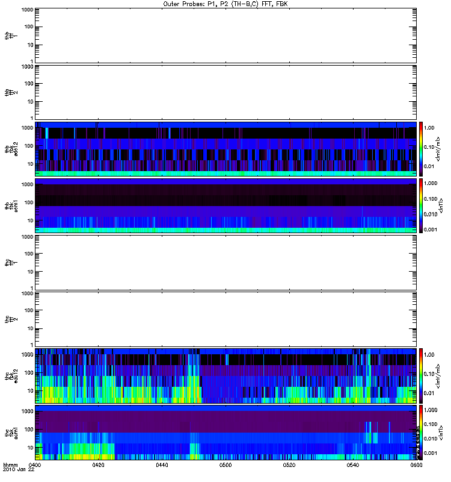451x482 pixels.
Task: Click the 'thb fbk edc12' y-axis title
Action: pyautogui.click(x=11, y=149)
